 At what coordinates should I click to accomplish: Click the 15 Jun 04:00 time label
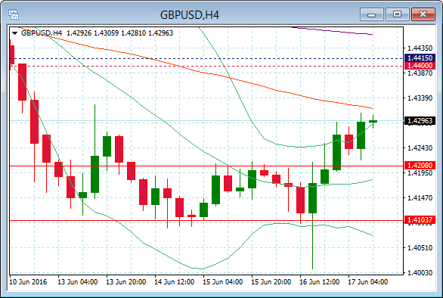[x=222, y=282]
